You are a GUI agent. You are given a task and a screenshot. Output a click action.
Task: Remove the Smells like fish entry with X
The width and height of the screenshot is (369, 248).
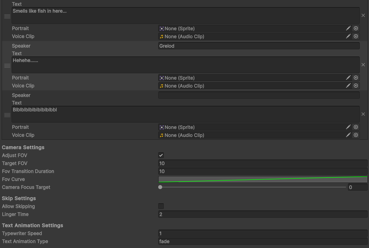coord(363,15)
